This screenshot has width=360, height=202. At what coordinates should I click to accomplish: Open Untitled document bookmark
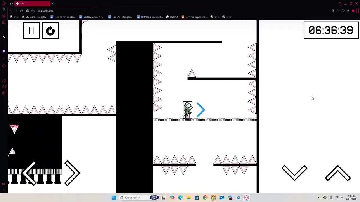150,17
